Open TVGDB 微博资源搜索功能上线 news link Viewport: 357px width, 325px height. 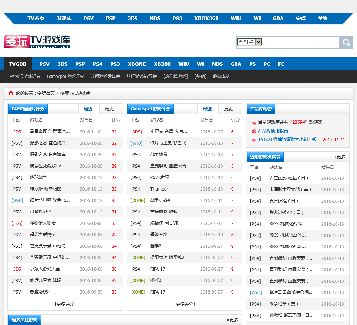tap(287, 139)
